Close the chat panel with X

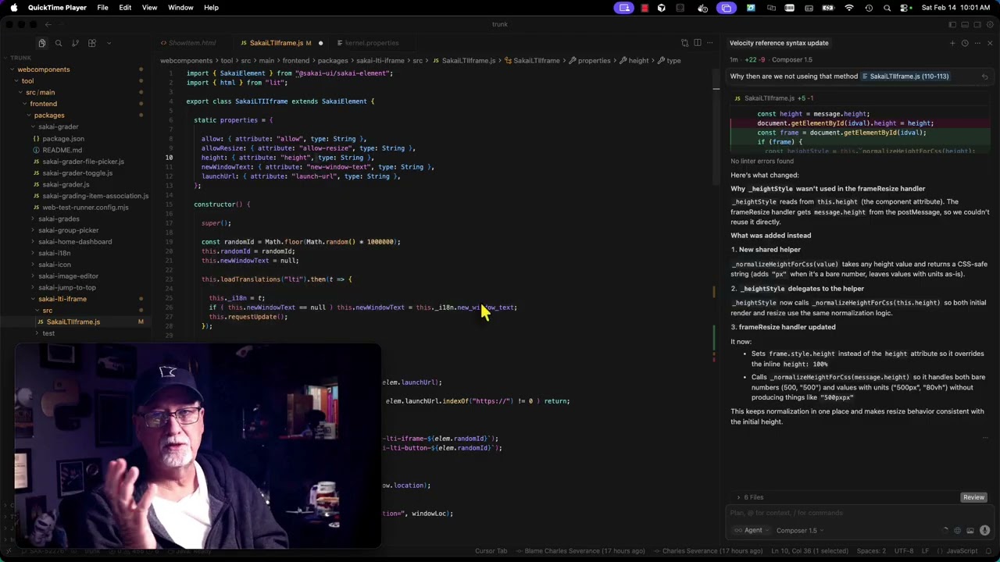[x=990, y=43]
